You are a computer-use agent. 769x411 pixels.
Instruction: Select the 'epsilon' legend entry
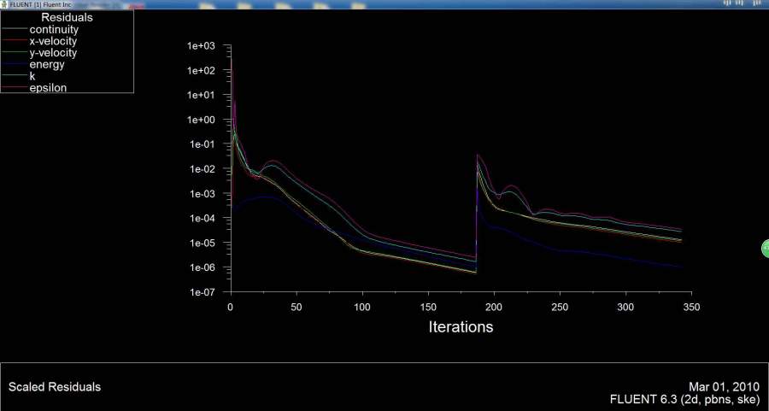[48, 88]
